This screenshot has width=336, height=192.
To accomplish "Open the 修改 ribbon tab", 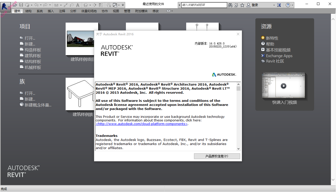I will pyautogui.click(x=156, y=11).
